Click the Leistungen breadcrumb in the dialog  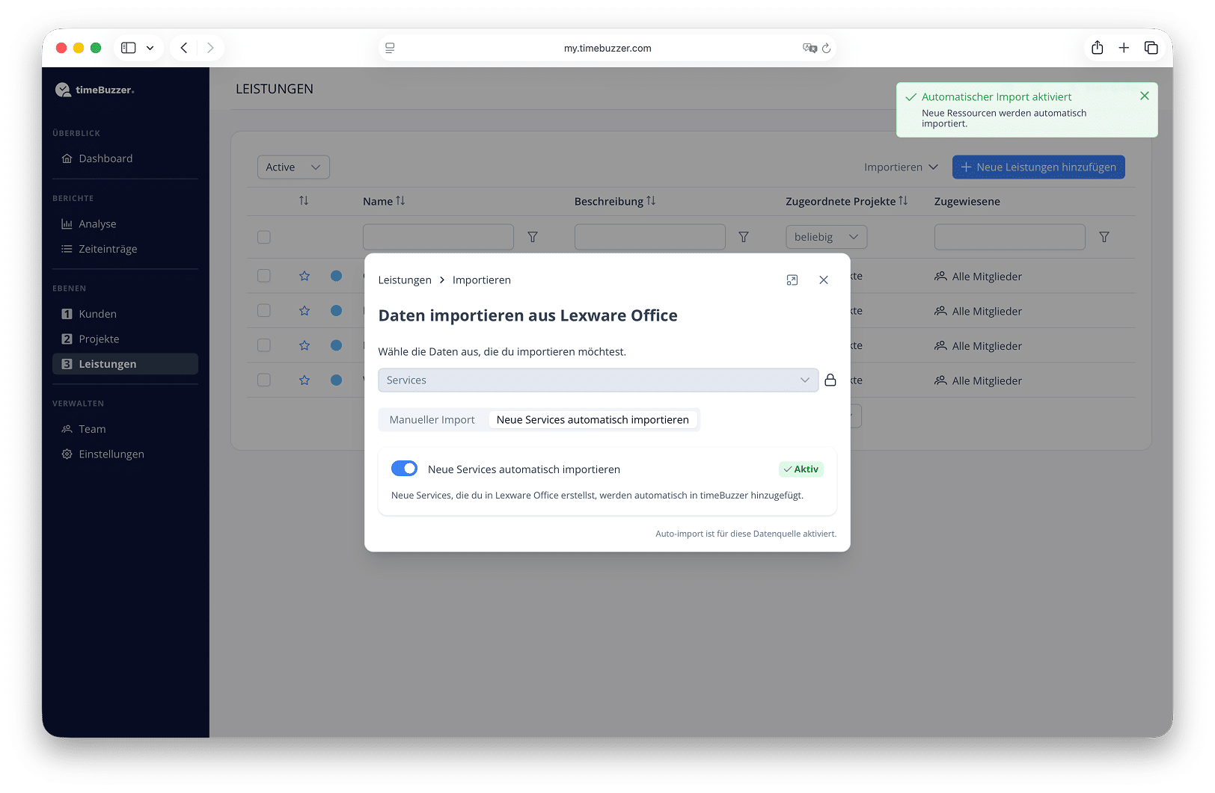click(x=405, y=280)
